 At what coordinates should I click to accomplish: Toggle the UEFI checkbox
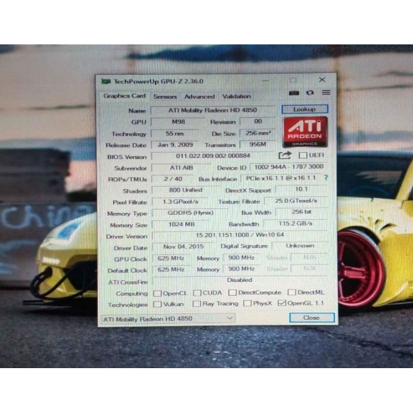click(x=303, y=155)
